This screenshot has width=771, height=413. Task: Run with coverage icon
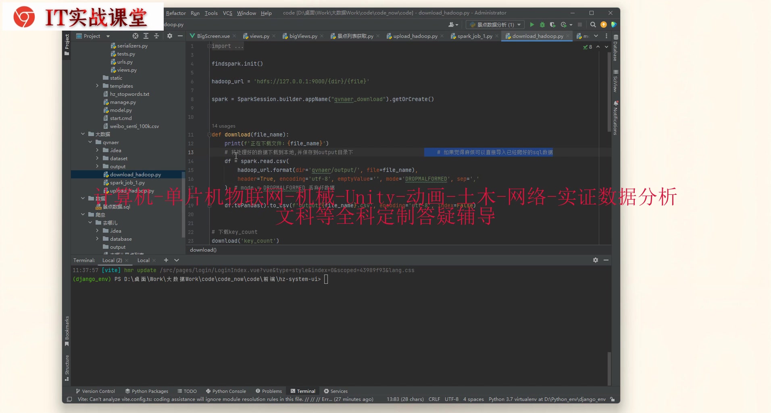tap(553, 25)
